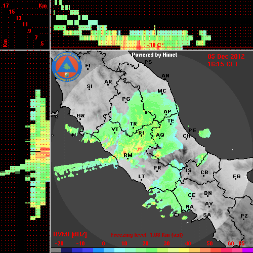Click the rotated vertical 'Km' axis label
Viewport: 253px width, 253px height.
pos(5,43)
